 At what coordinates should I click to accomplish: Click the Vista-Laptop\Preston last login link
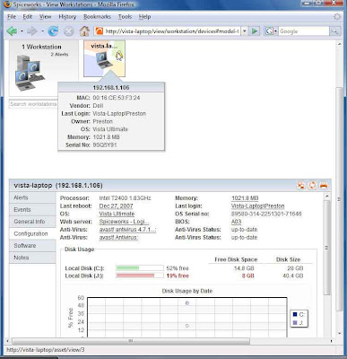[257, 206]
